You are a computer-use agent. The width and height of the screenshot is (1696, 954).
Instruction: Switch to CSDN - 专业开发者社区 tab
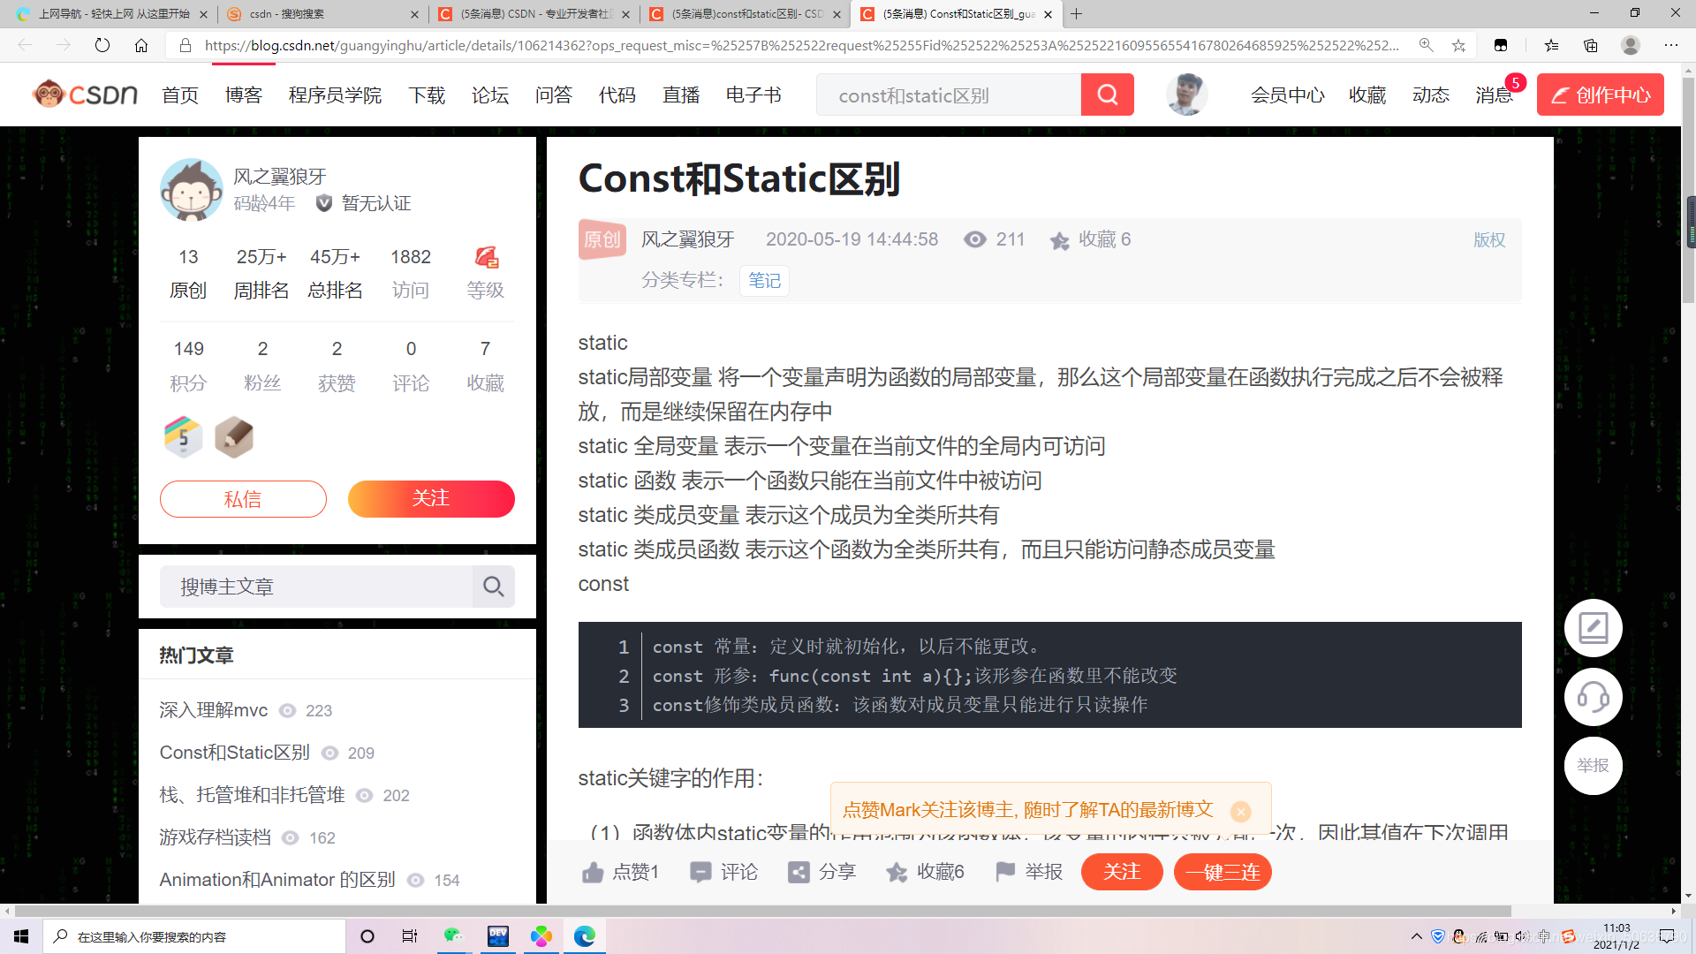point(533,14)
